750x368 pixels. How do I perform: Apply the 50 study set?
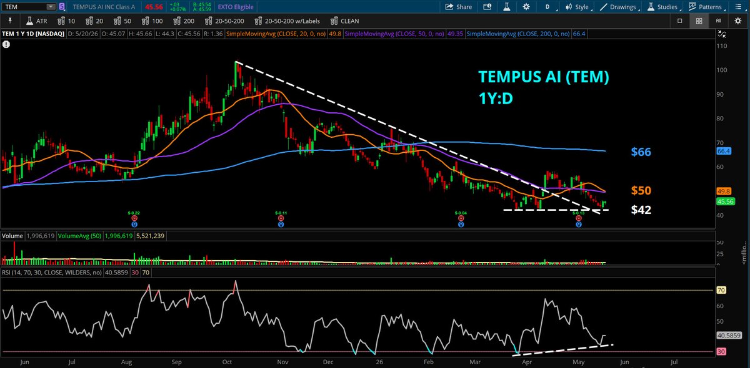(x=121, y=21)
